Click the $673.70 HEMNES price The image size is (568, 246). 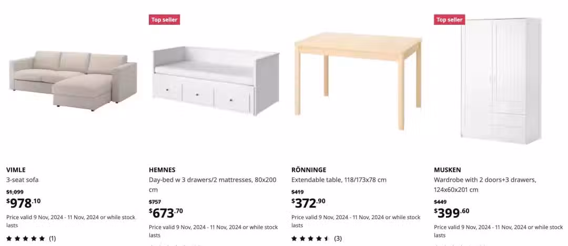pyautogui.click(x=166, y=213)
